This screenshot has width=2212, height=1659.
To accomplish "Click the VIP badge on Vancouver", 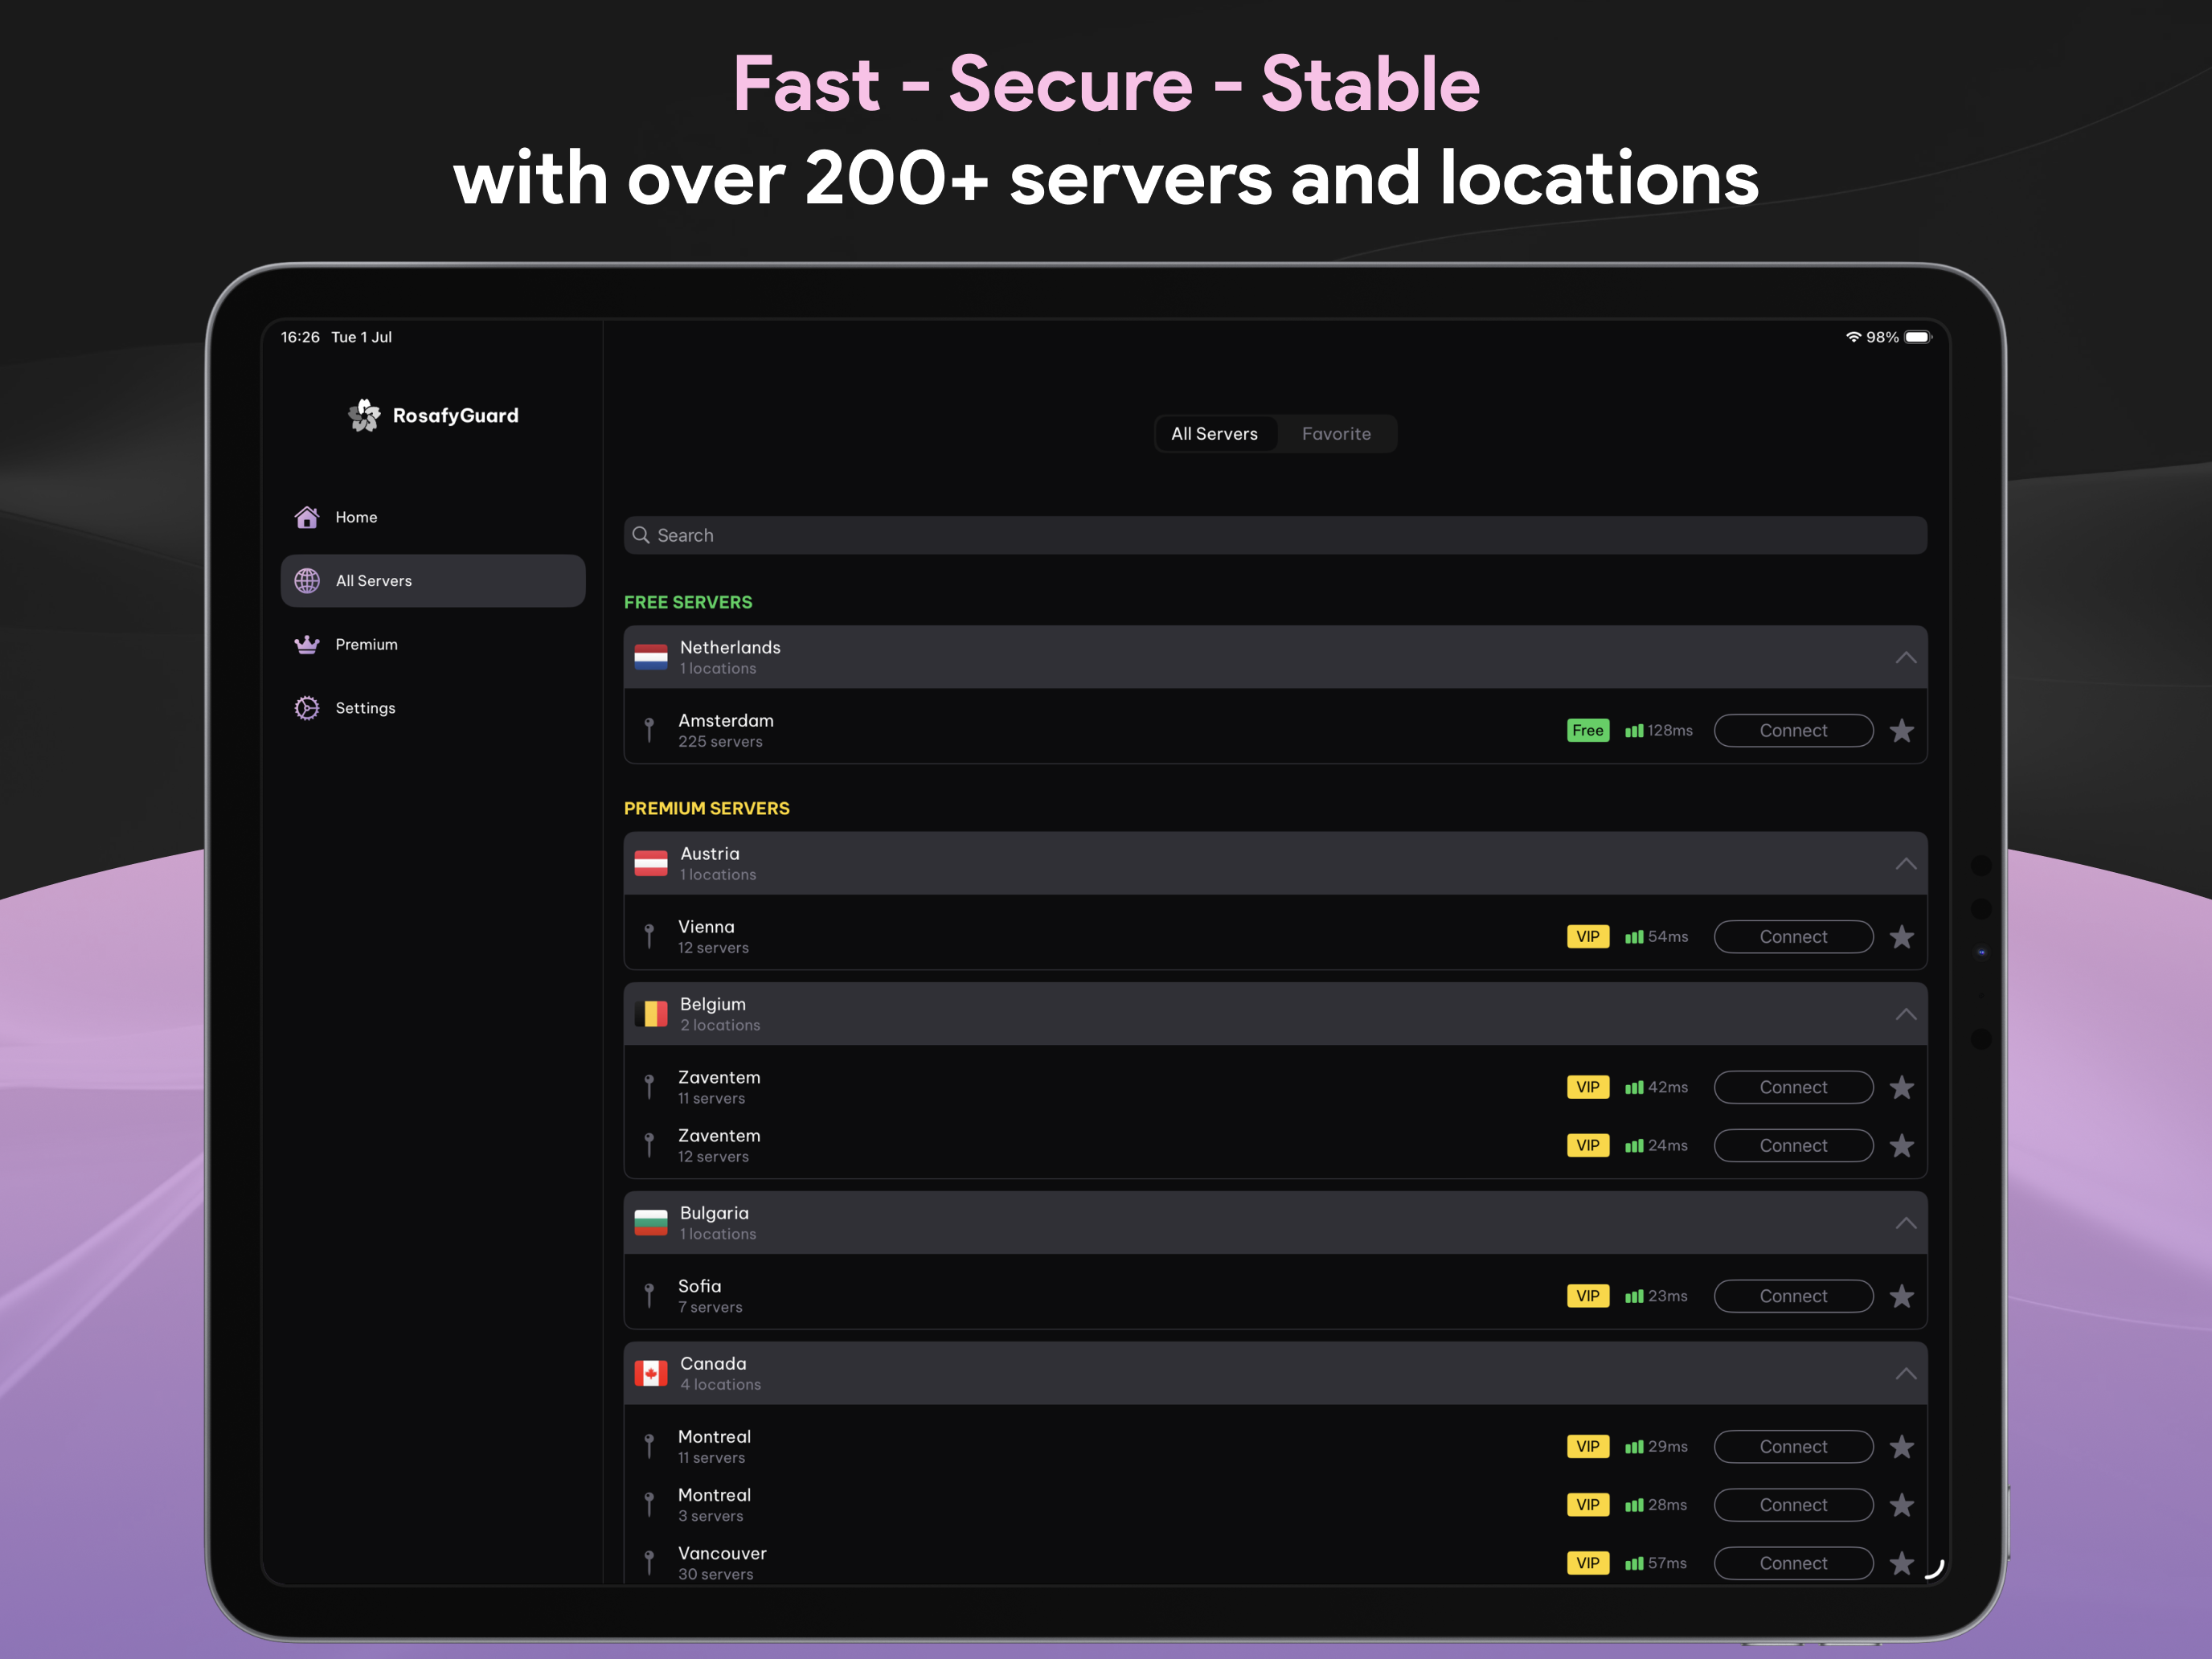I will pos(1588,1563).
